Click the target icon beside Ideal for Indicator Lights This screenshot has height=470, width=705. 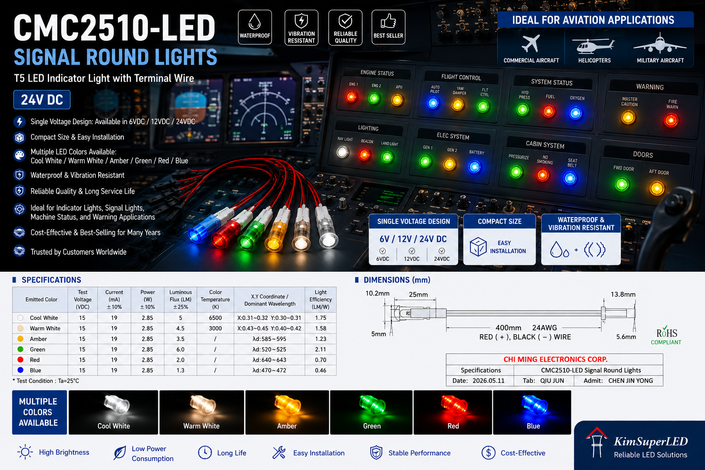(19, 209)
